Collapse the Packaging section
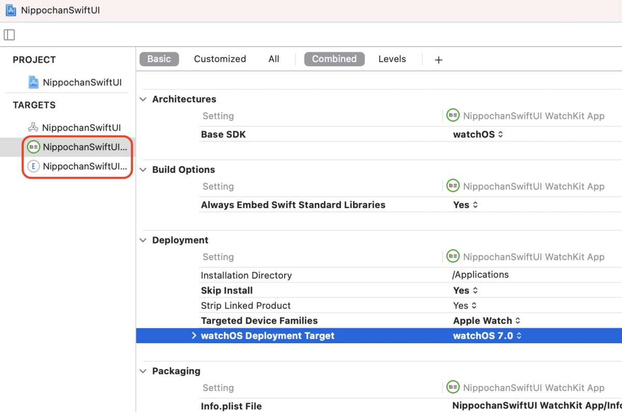 [x=143, y=371]
